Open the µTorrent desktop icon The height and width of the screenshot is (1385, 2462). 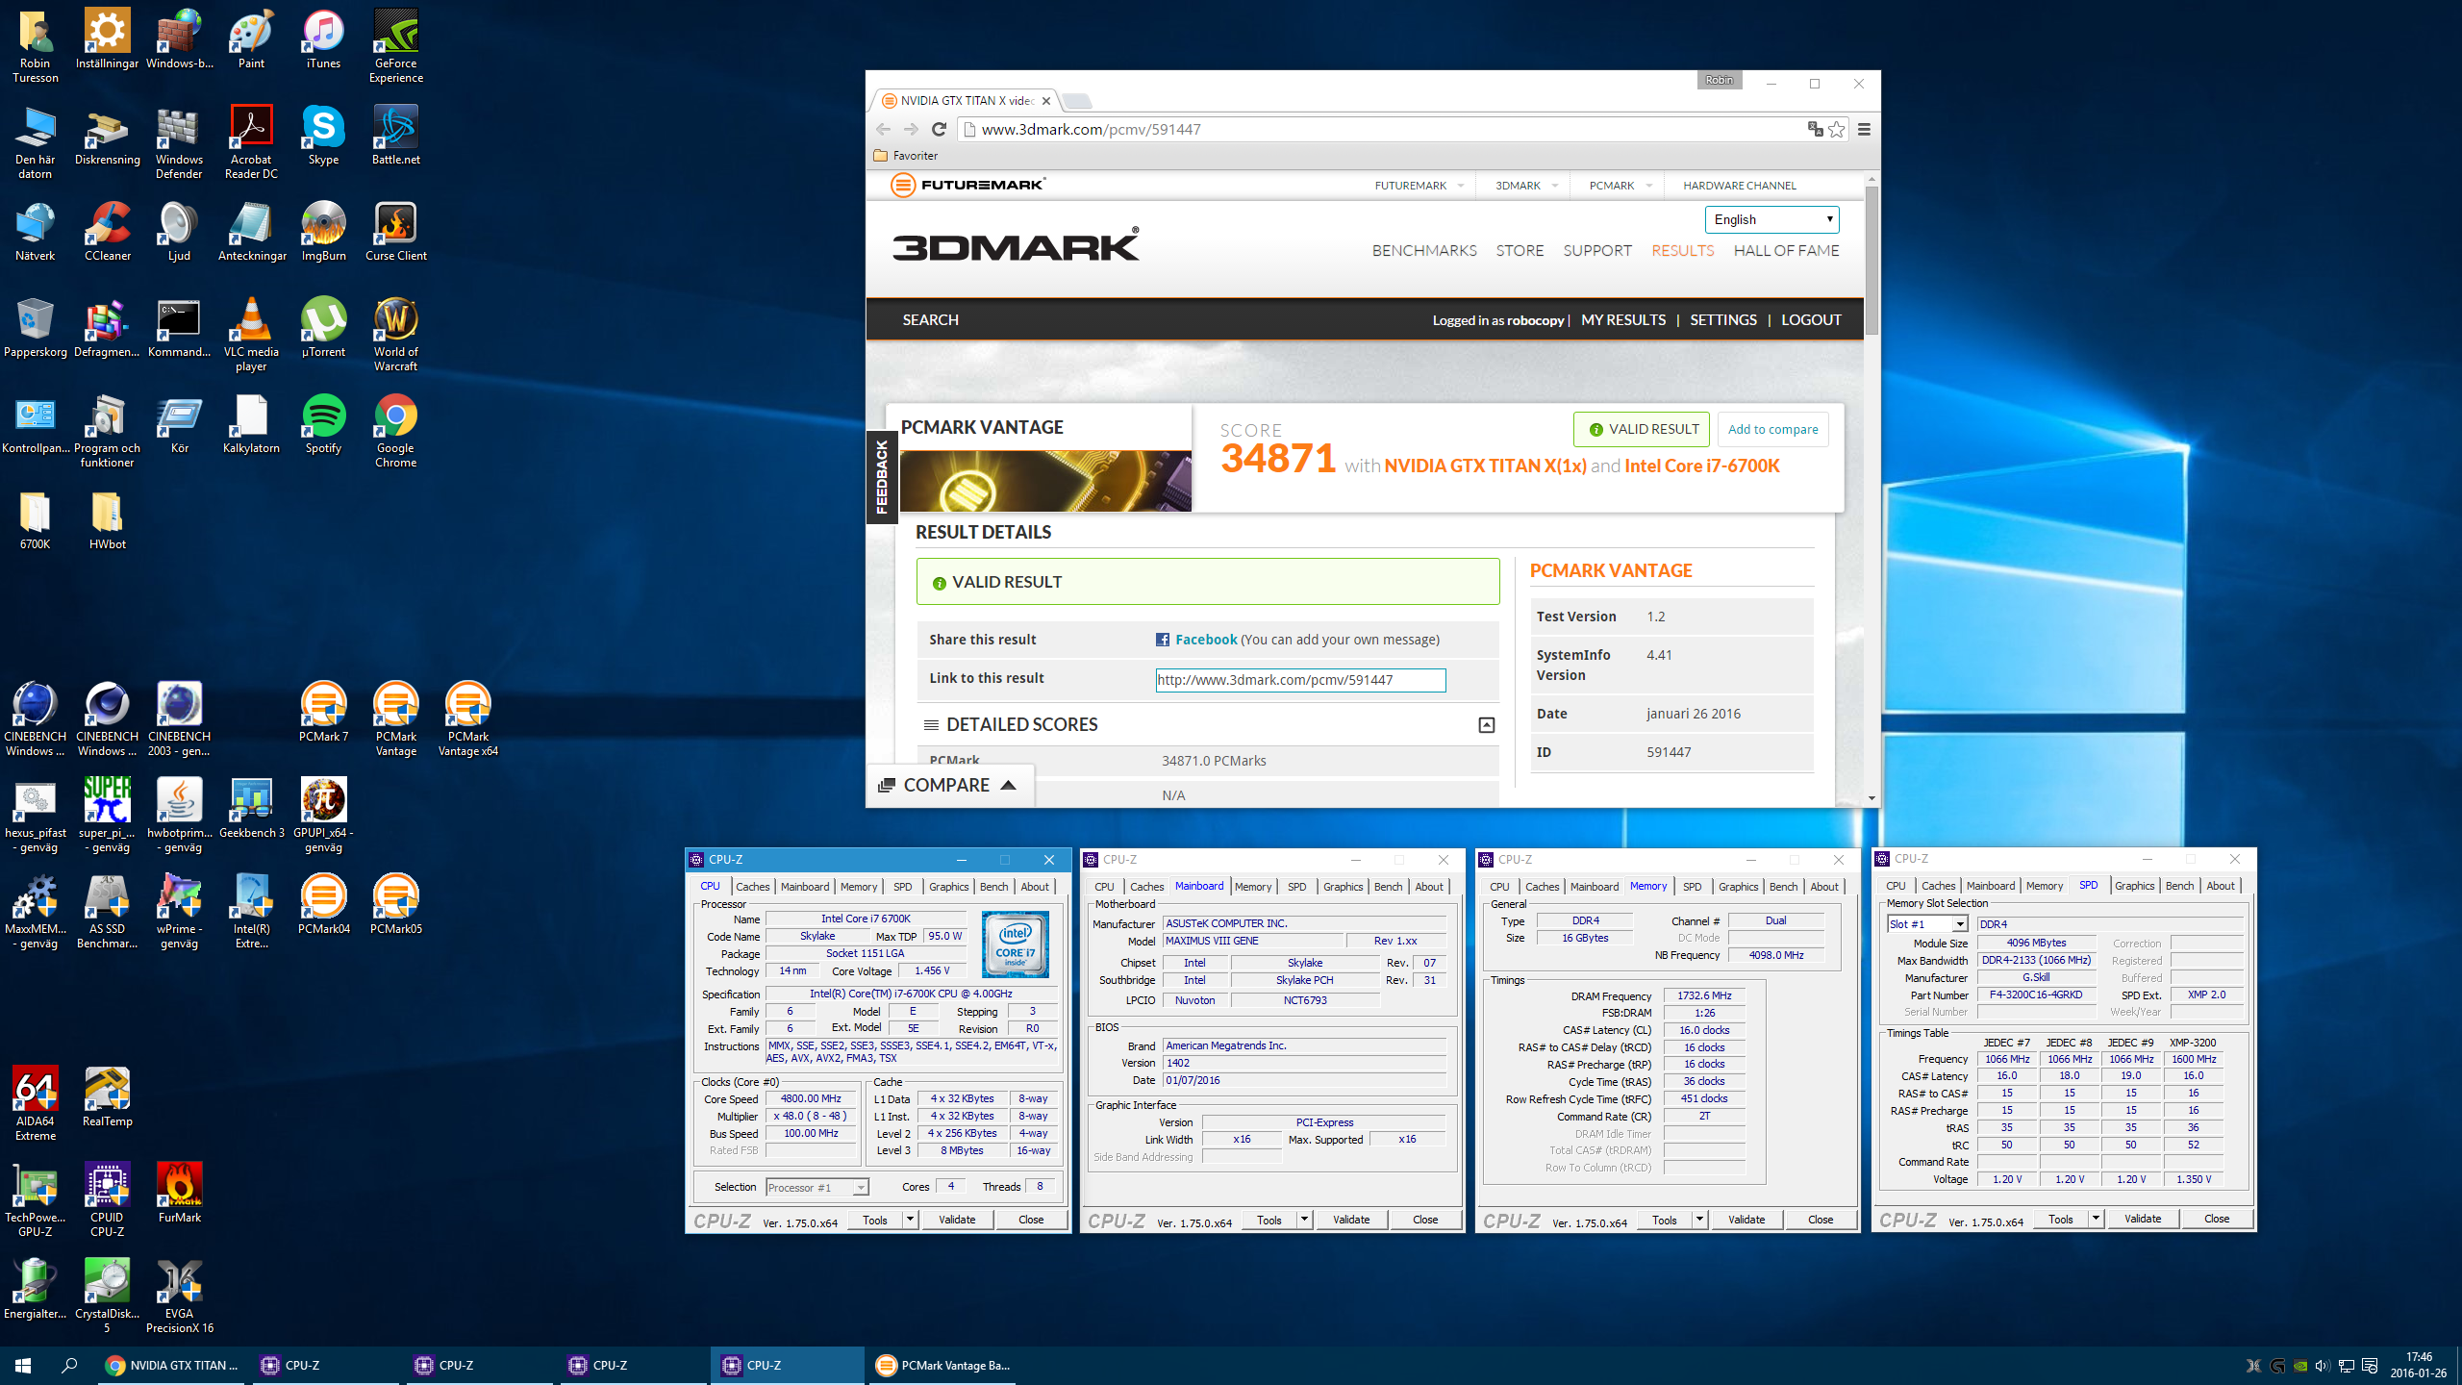click(323, 327)
